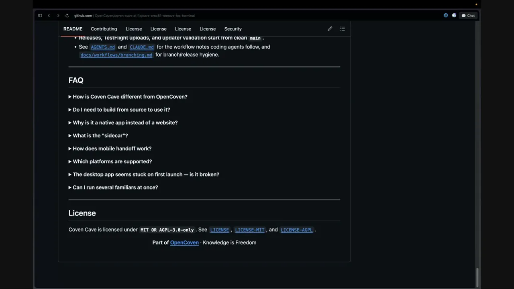Expand "Why is it a native app" question
This screenshot has width=514, height=289.
123,122
